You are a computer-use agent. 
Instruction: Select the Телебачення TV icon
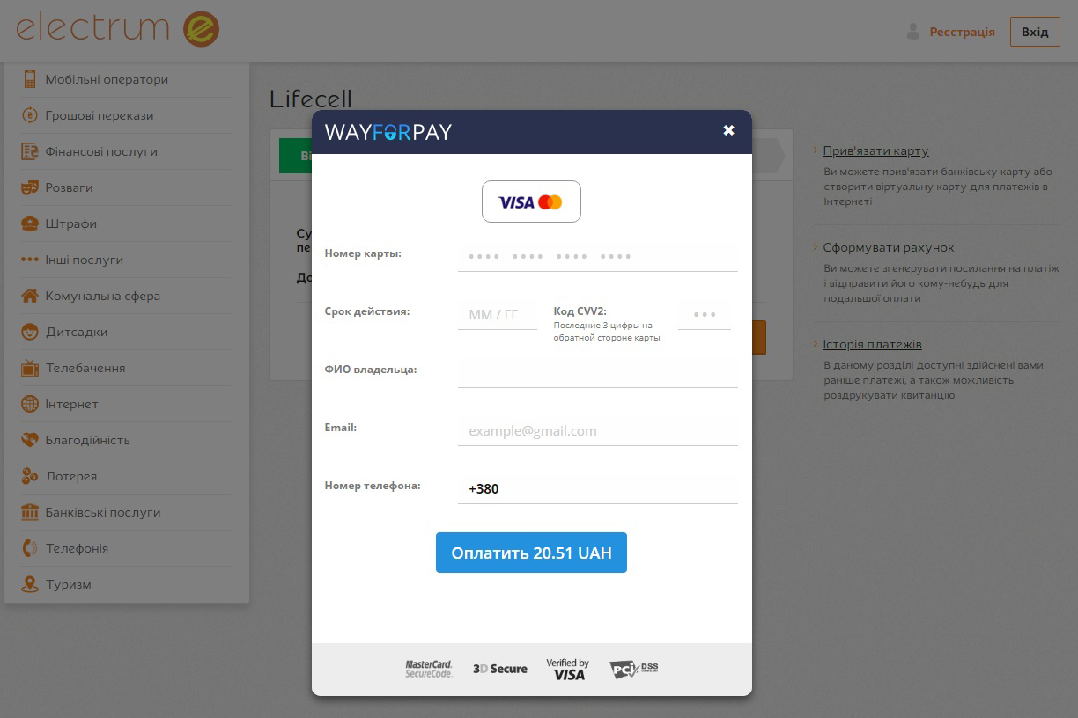(x=30, y=368)
